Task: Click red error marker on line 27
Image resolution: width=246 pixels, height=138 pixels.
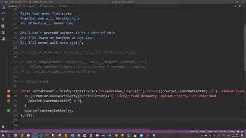Action: click(9, 91)
